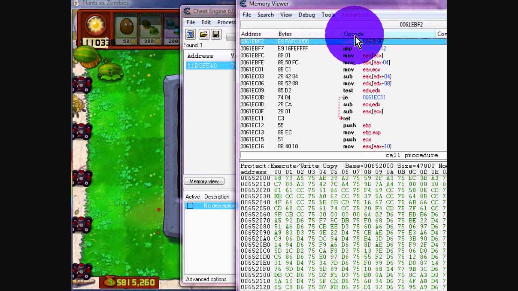The width and height of the screenshot is (518, 291).
Task: Select the Melon-pult seed packet costing 300
Action: pyautogui.click(x=150, y=29)
